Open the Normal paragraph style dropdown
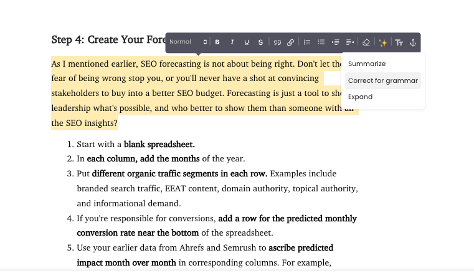This screenshot has width=474, height=273. click(188, 42)
